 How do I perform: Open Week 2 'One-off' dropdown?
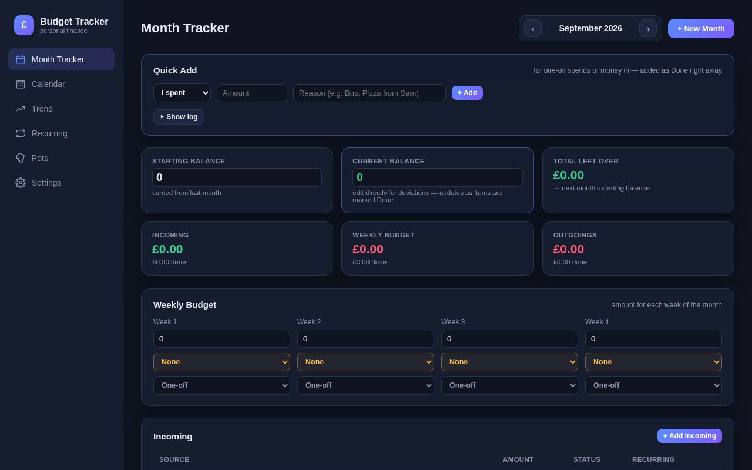click(365, 385)
